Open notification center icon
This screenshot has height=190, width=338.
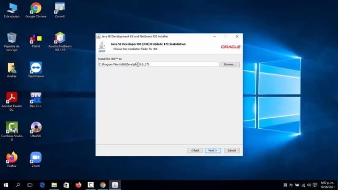point(315,185)
